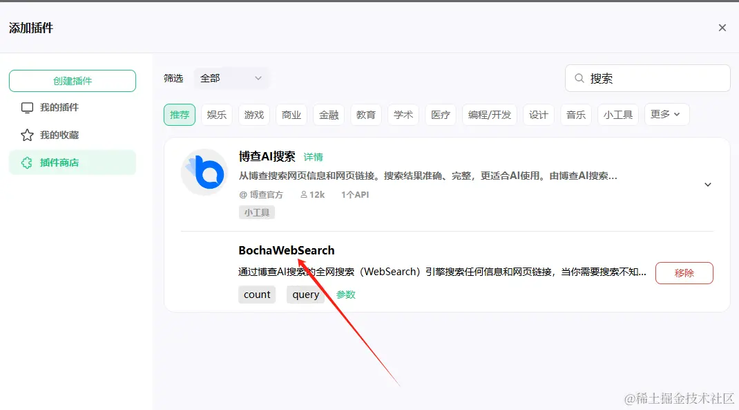
Task: Select the 医疗 category tab
Action: pyautogui.click(x=441, y=115)
